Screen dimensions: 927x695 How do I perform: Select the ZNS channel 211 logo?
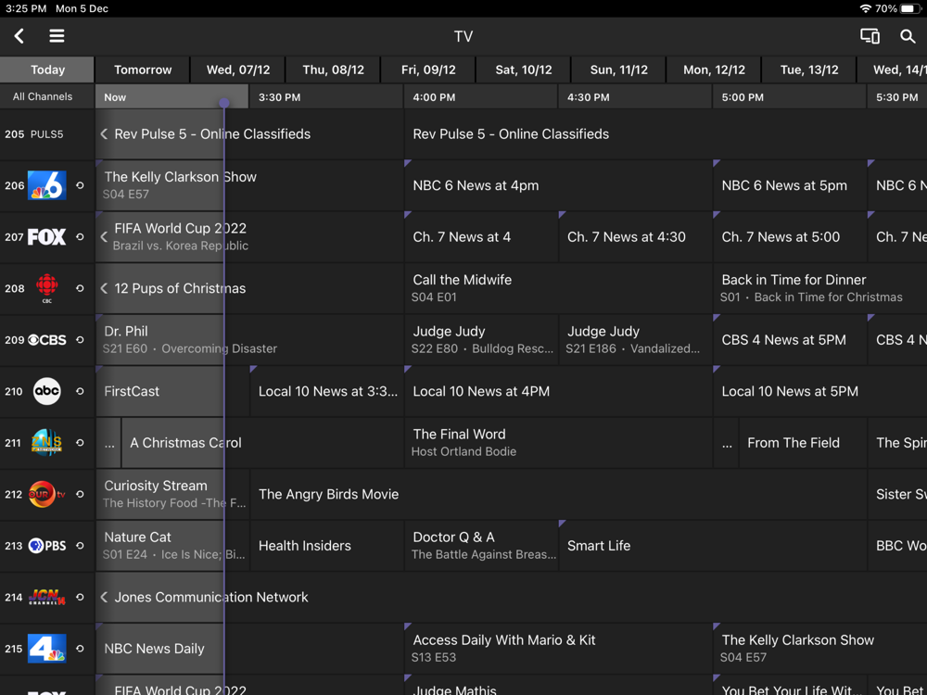pyautogui.click(x=46, y=443)
